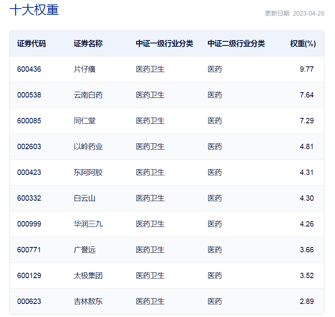Click 医药卫生 in the 华润三九 row

tap(150, 224)
